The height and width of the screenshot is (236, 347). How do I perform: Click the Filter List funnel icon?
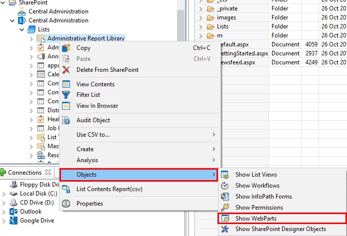(x=66, y=95)
